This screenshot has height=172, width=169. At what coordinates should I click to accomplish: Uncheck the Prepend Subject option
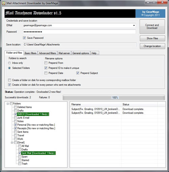[x=78, y=73]
